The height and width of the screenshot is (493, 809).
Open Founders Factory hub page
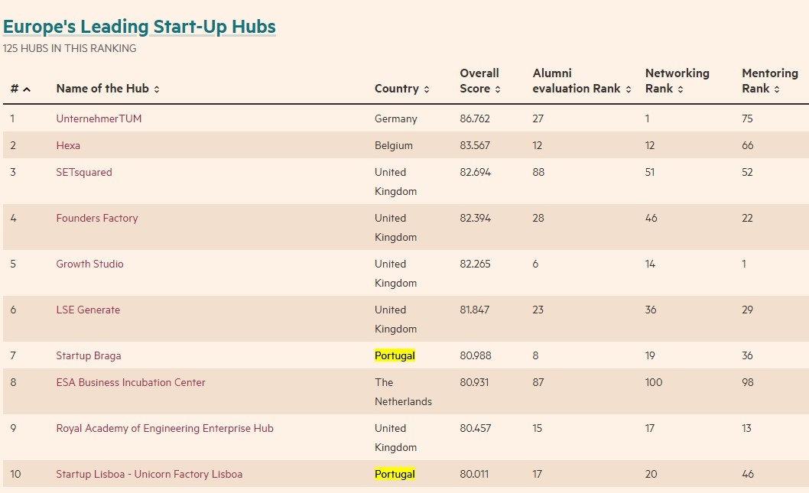[97, 218]
